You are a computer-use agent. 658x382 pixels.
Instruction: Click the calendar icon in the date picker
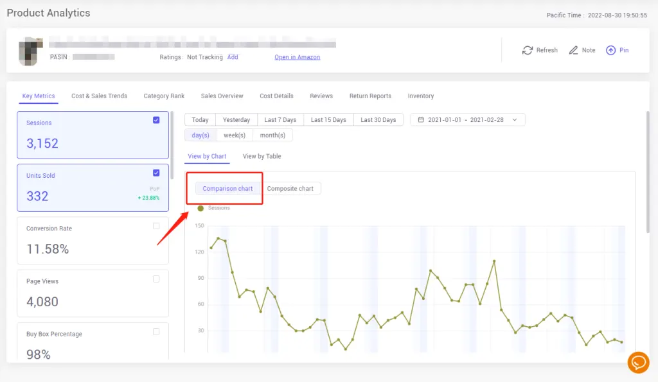pyautogui.click(x=421, y=119)
